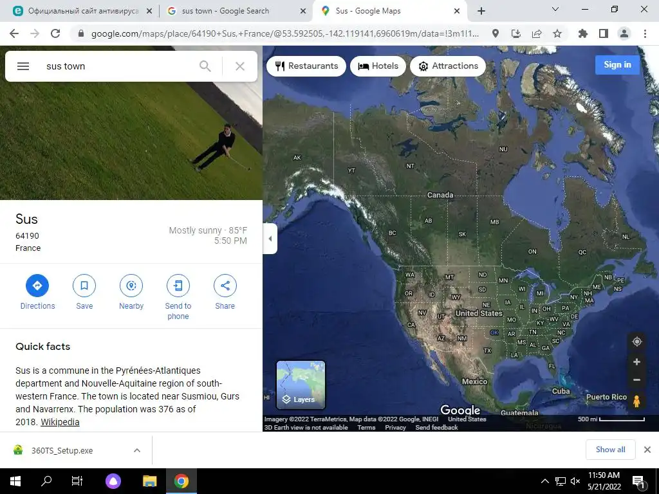The image size is (659, 494).
Task: Show hidden system tray icons
Action: (x=544, y=481)
